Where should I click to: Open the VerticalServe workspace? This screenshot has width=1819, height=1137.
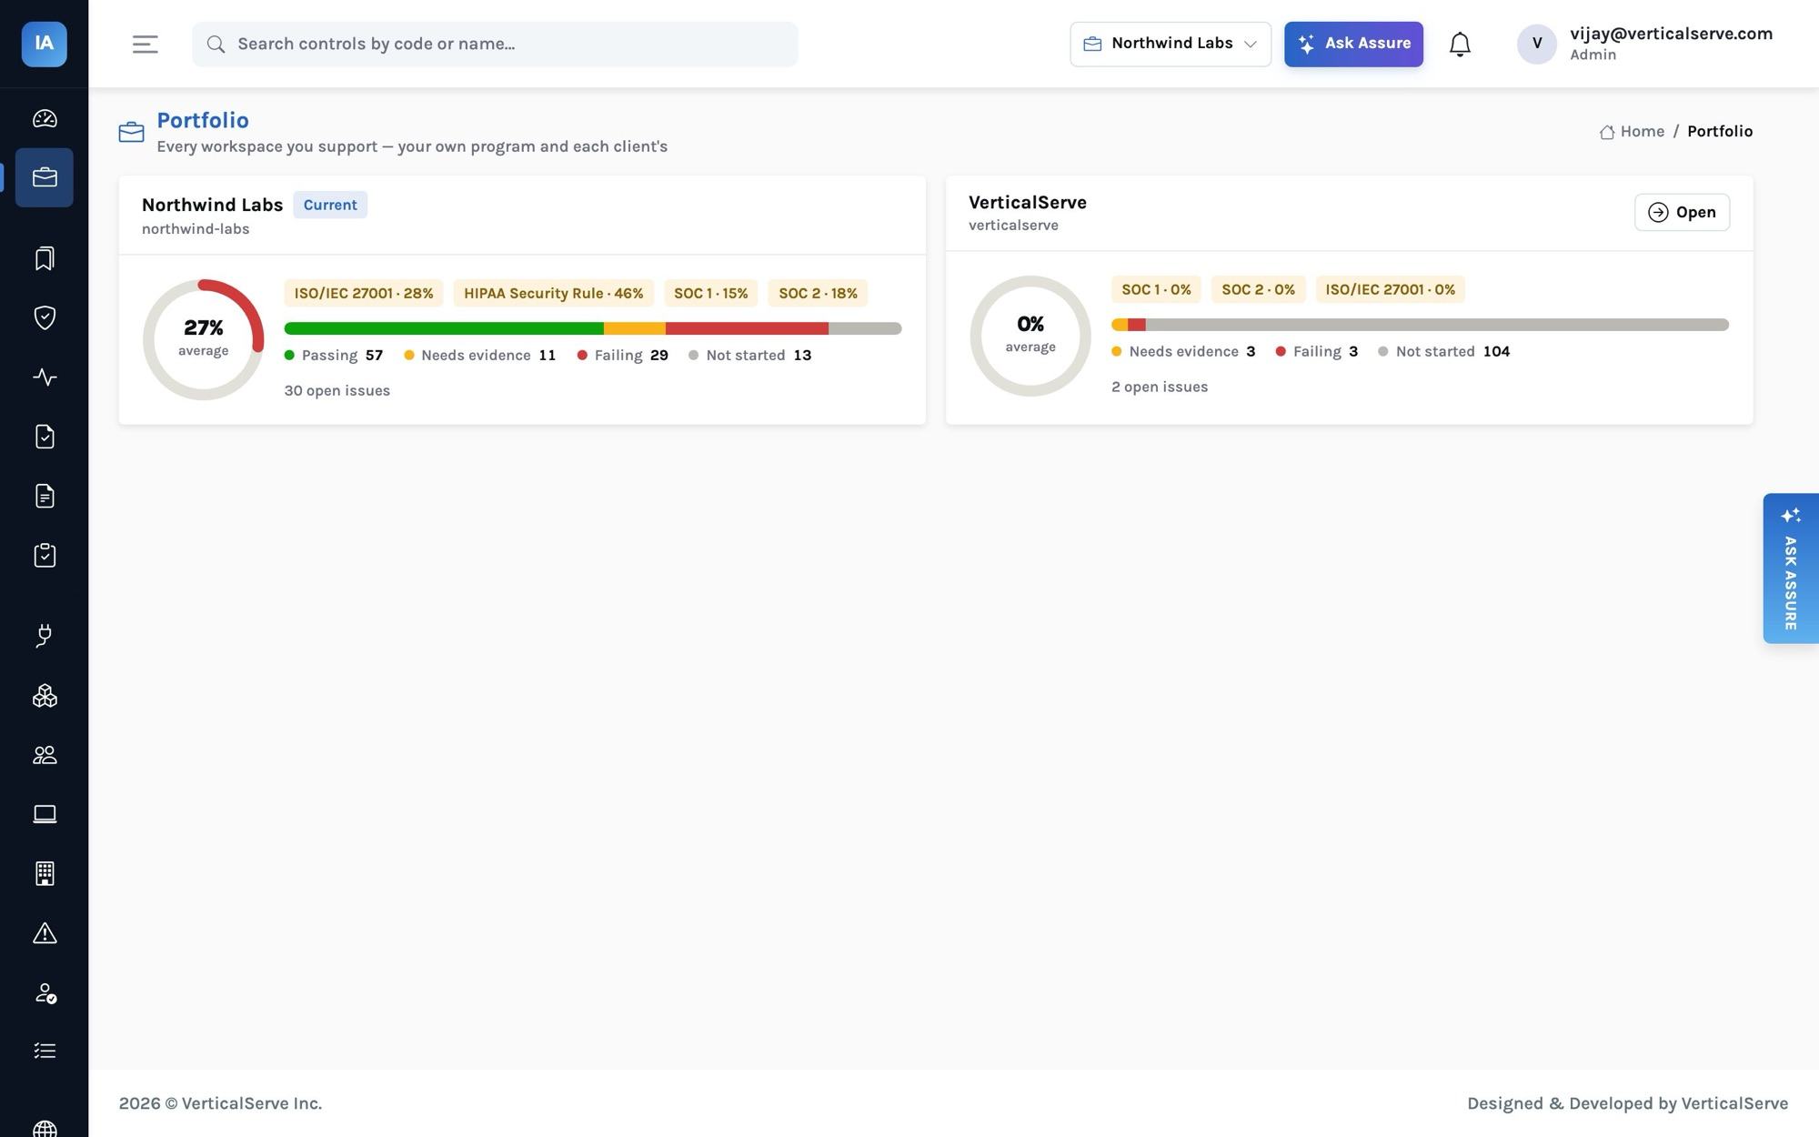coord(1682,212)
